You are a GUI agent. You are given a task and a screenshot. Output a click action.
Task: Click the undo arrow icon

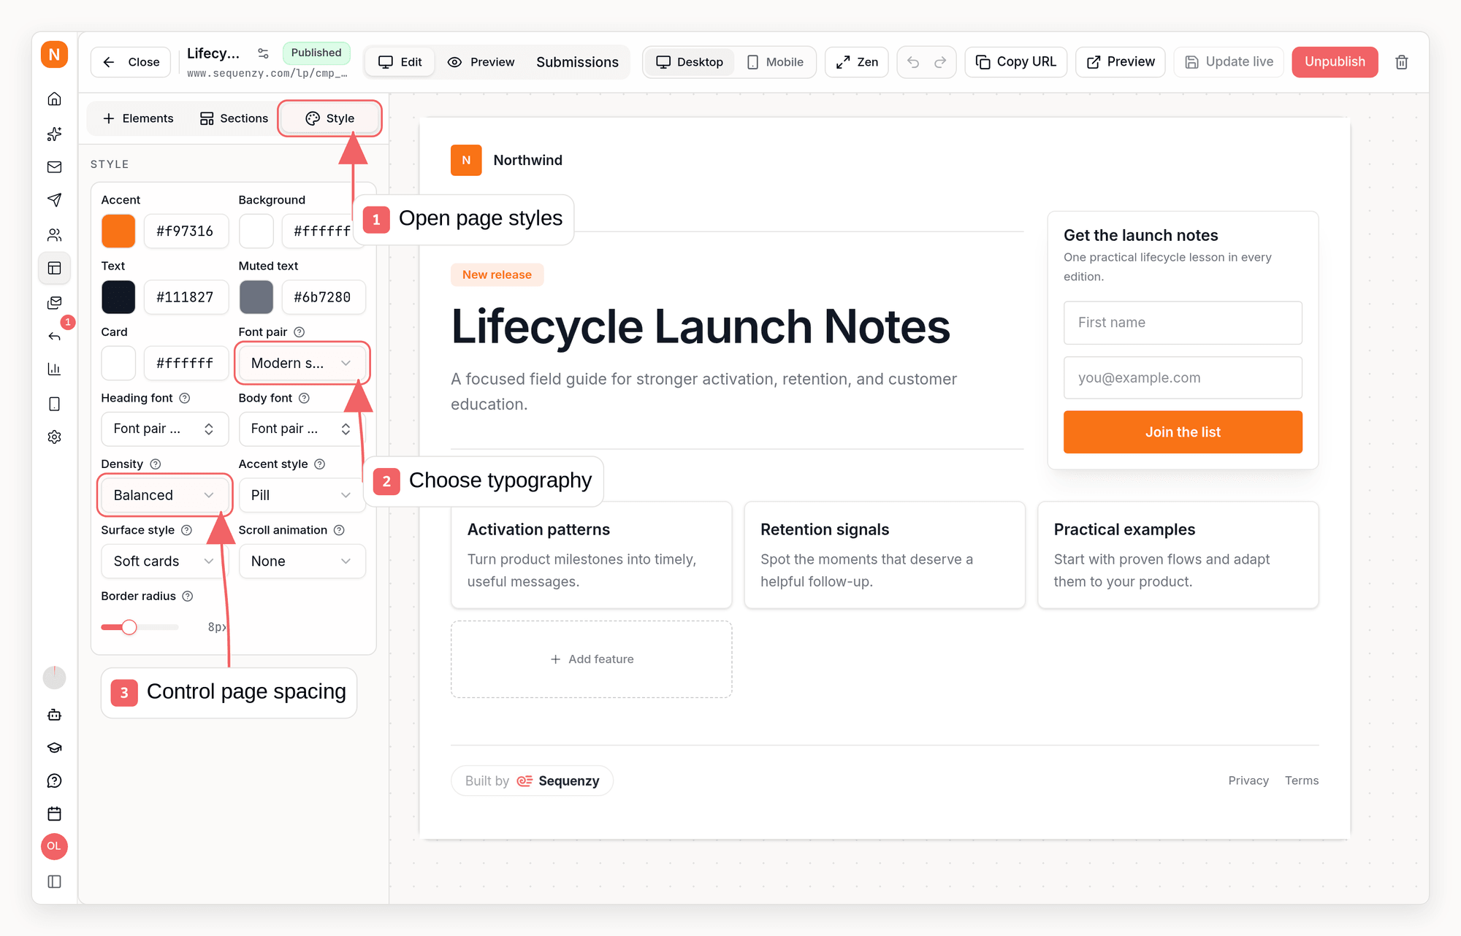point(913,62)
